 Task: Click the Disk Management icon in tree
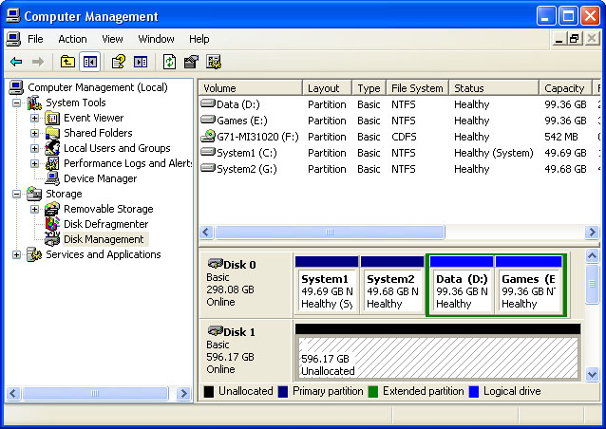[x=52, y=239]
